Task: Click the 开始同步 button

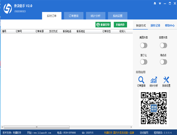Action: [120, 25]
